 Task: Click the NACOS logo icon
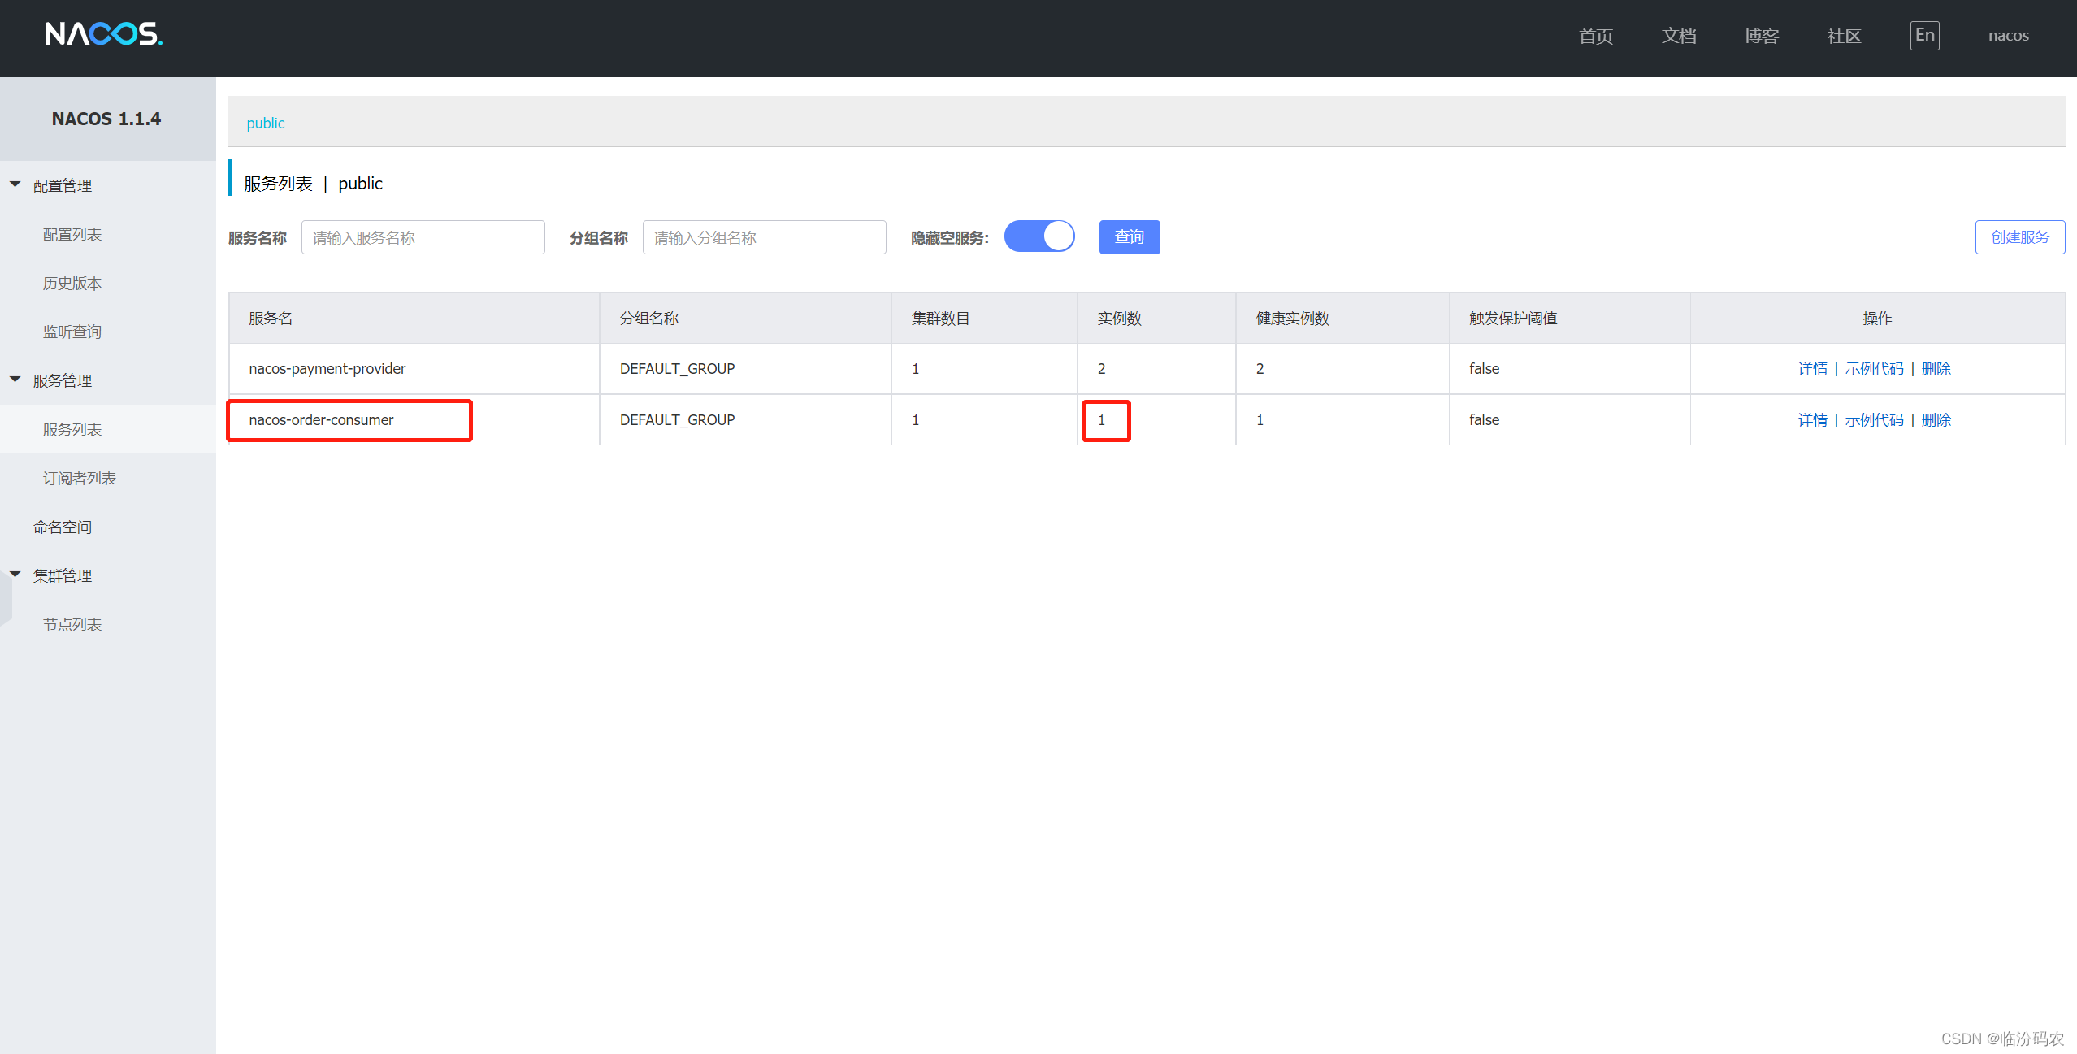click(x=102, y=34)
